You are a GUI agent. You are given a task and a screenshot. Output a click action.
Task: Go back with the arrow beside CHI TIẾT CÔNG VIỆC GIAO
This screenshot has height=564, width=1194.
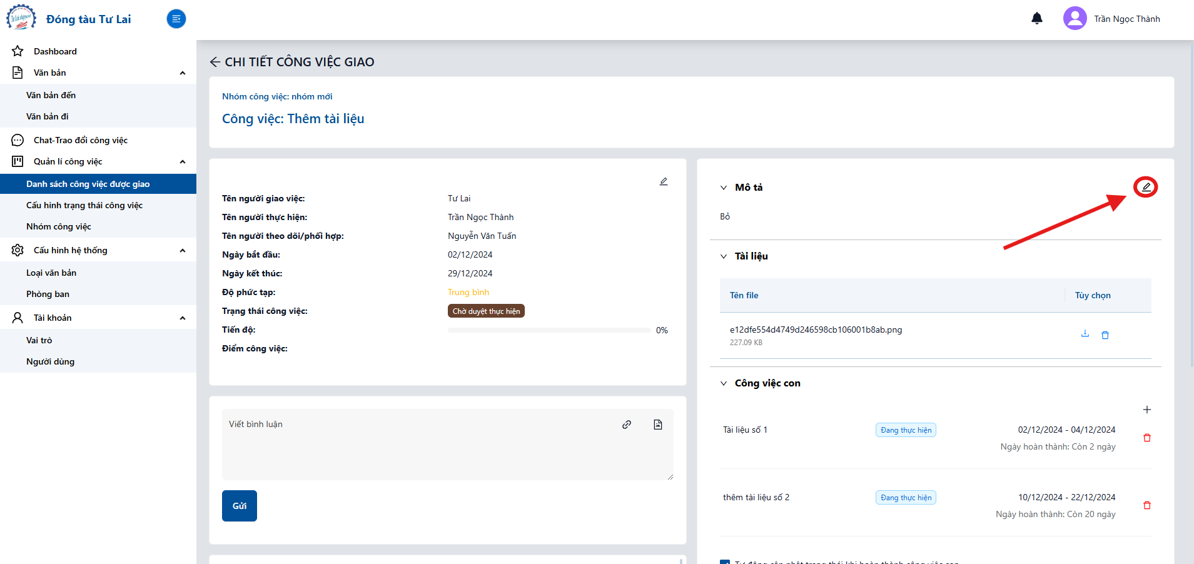click(215, 62)
